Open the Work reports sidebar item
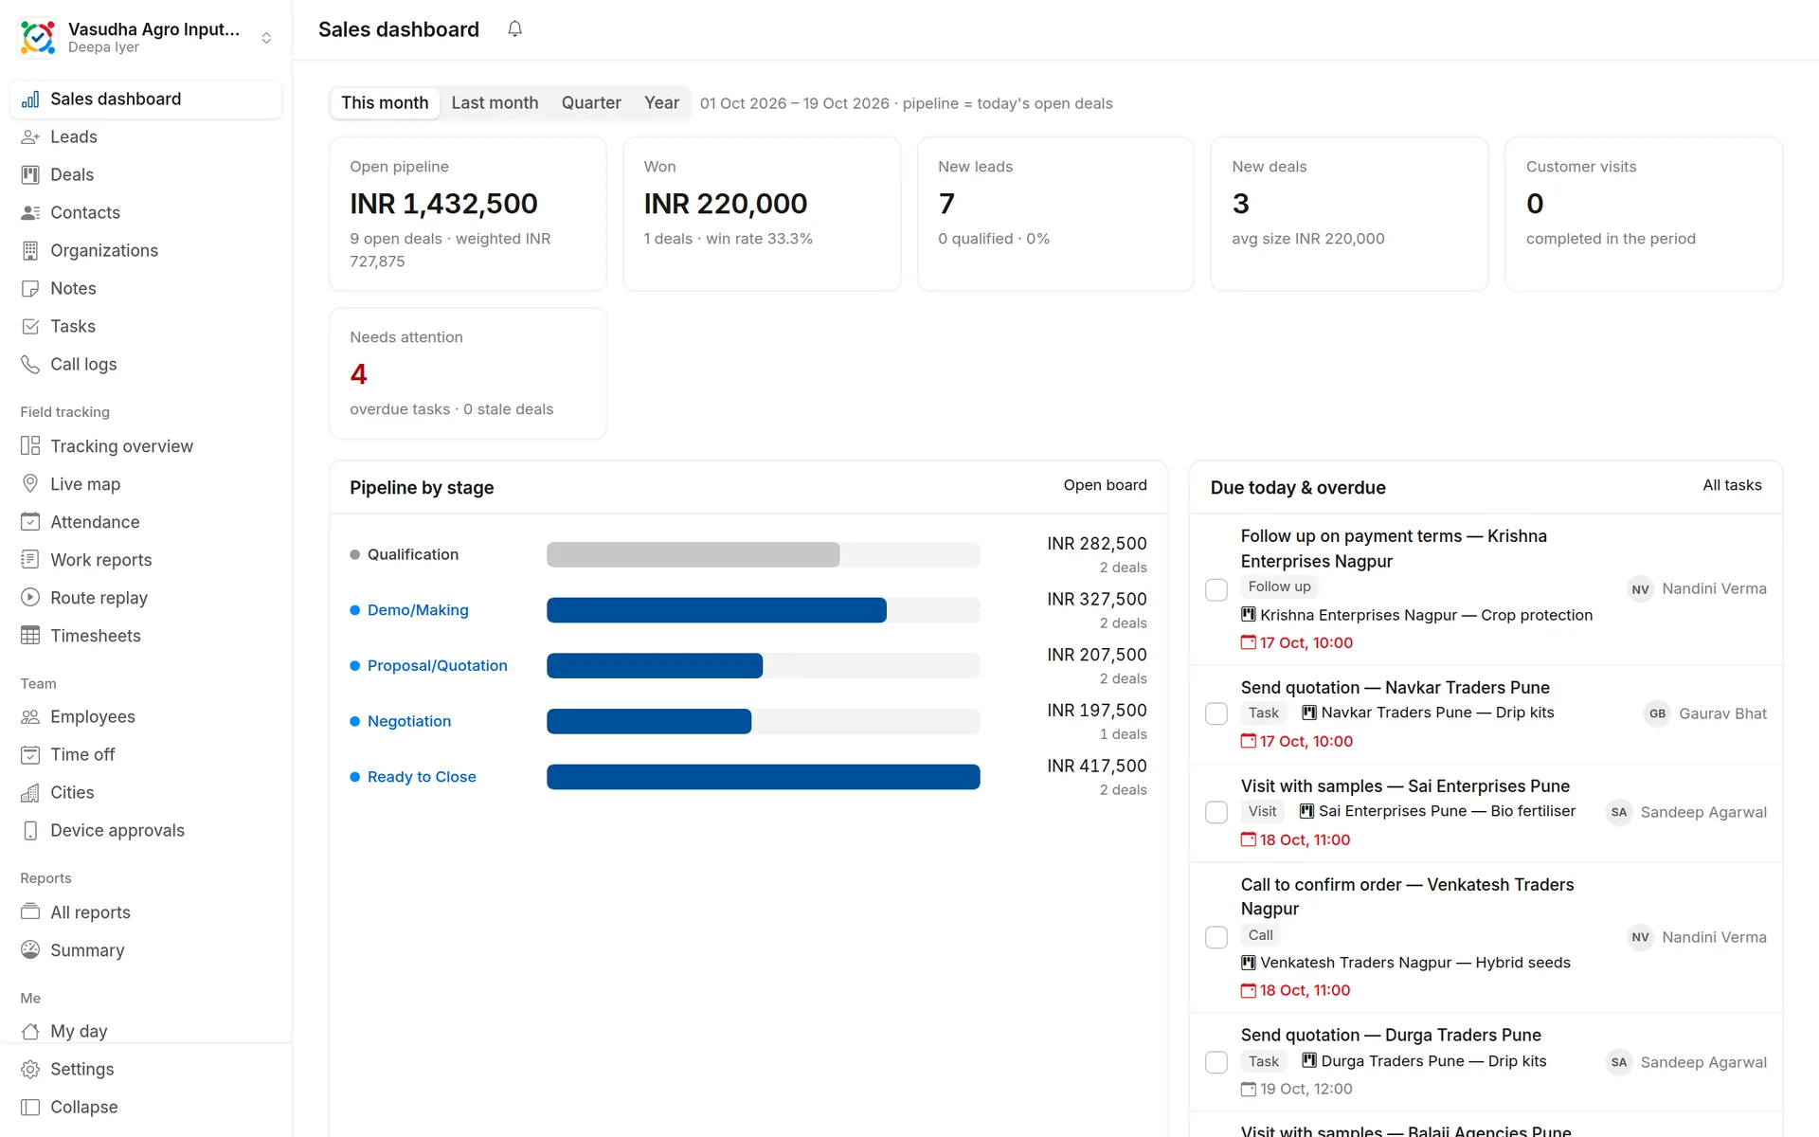 (x=146, y=559)
